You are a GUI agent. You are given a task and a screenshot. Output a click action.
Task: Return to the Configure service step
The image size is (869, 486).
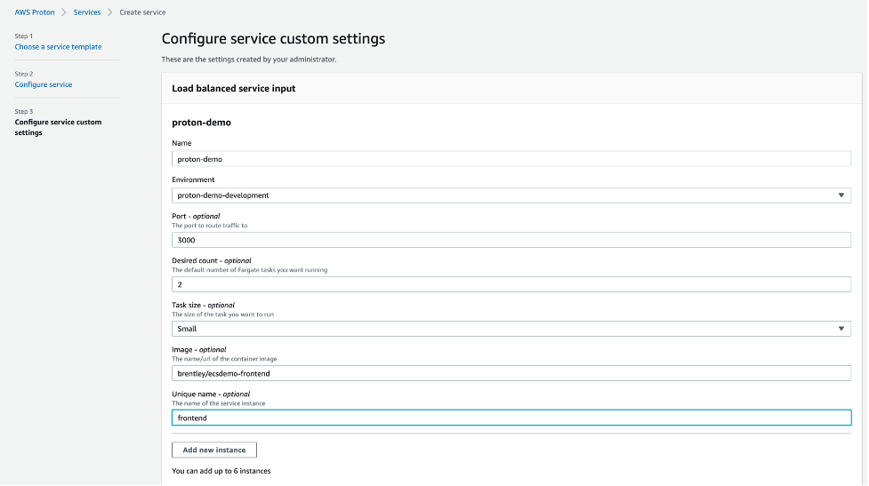point(44,84)
